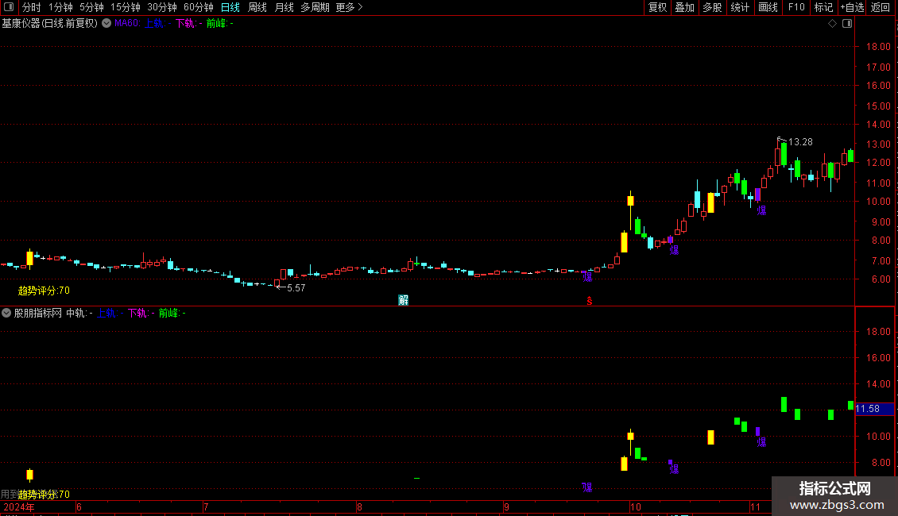Screen dimensions: 898x516
Task: Open the F10 company info
Action: (796, 7)
